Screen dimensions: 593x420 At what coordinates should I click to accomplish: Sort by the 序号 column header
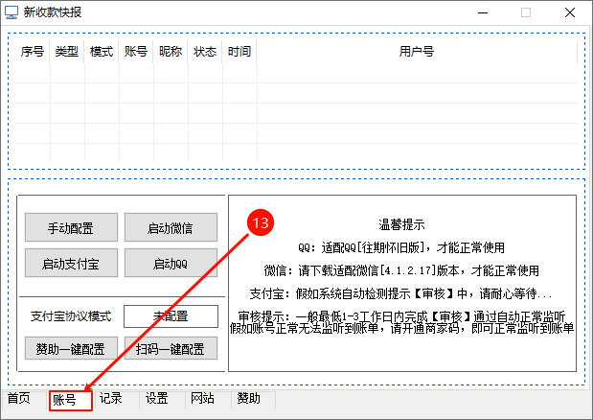[33, 52]
